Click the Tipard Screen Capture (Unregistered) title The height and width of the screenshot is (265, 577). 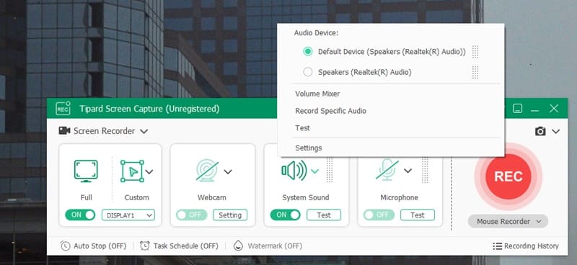[149, 109]
